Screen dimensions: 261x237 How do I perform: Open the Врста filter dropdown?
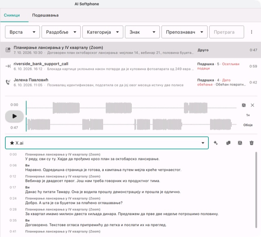[x=22, y=32]
